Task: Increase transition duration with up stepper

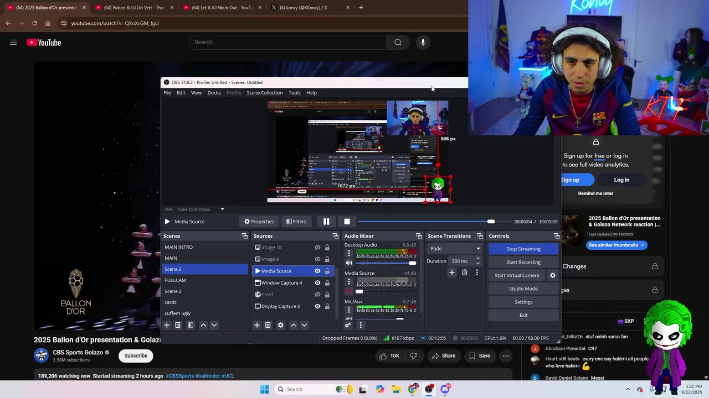Action: tap(478, 259)
